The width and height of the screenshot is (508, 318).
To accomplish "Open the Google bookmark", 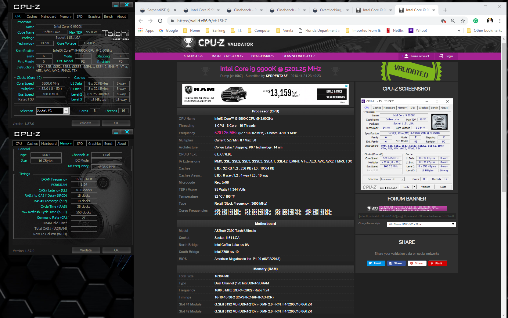I will tap(168, 31).
